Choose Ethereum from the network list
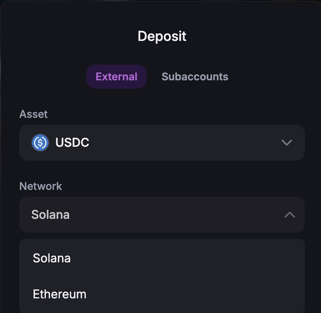The width and height of the screenshot is (321, 313). point(162,294)
